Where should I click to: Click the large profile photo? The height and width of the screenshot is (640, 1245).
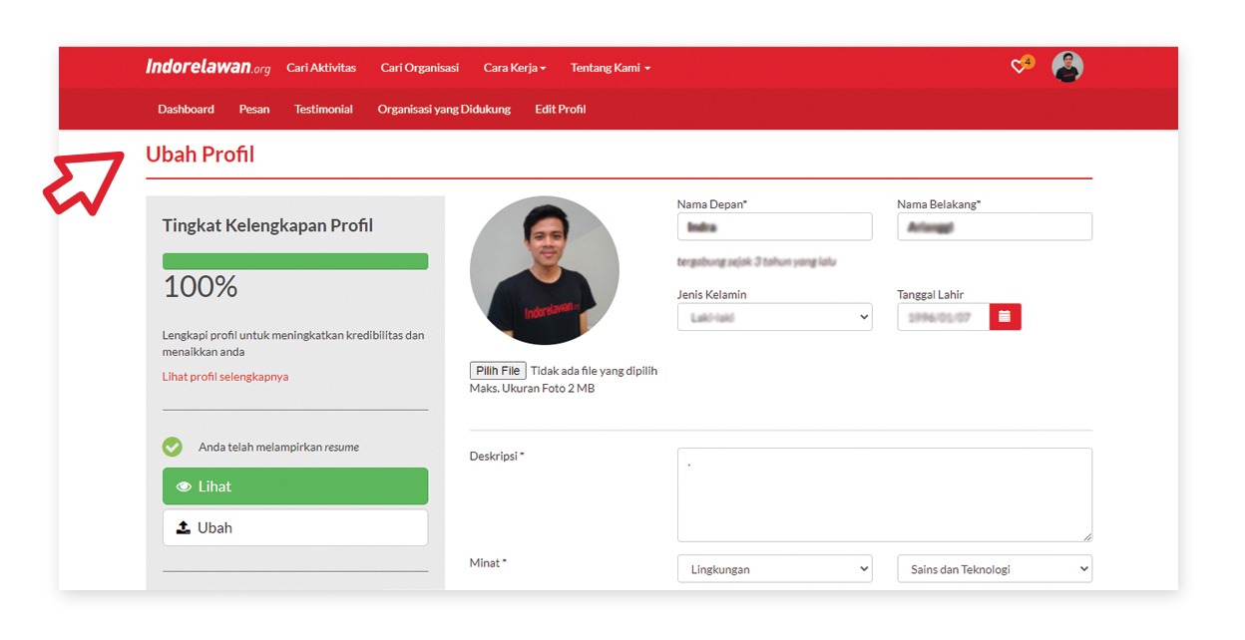click(x=545, y=270)
